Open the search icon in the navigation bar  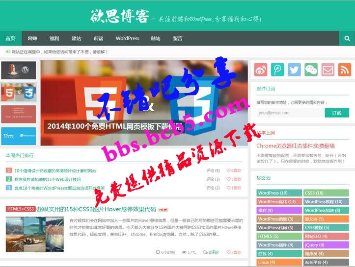point(347,38)
